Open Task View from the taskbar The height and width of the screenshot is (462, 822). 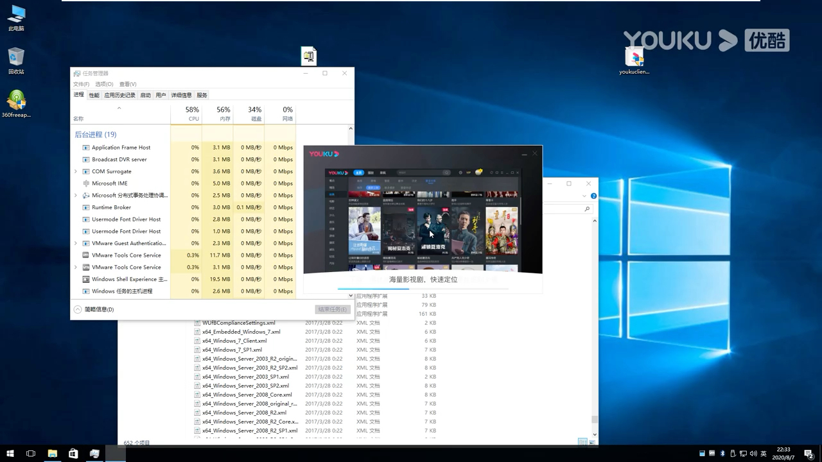[x=30, y=454]
